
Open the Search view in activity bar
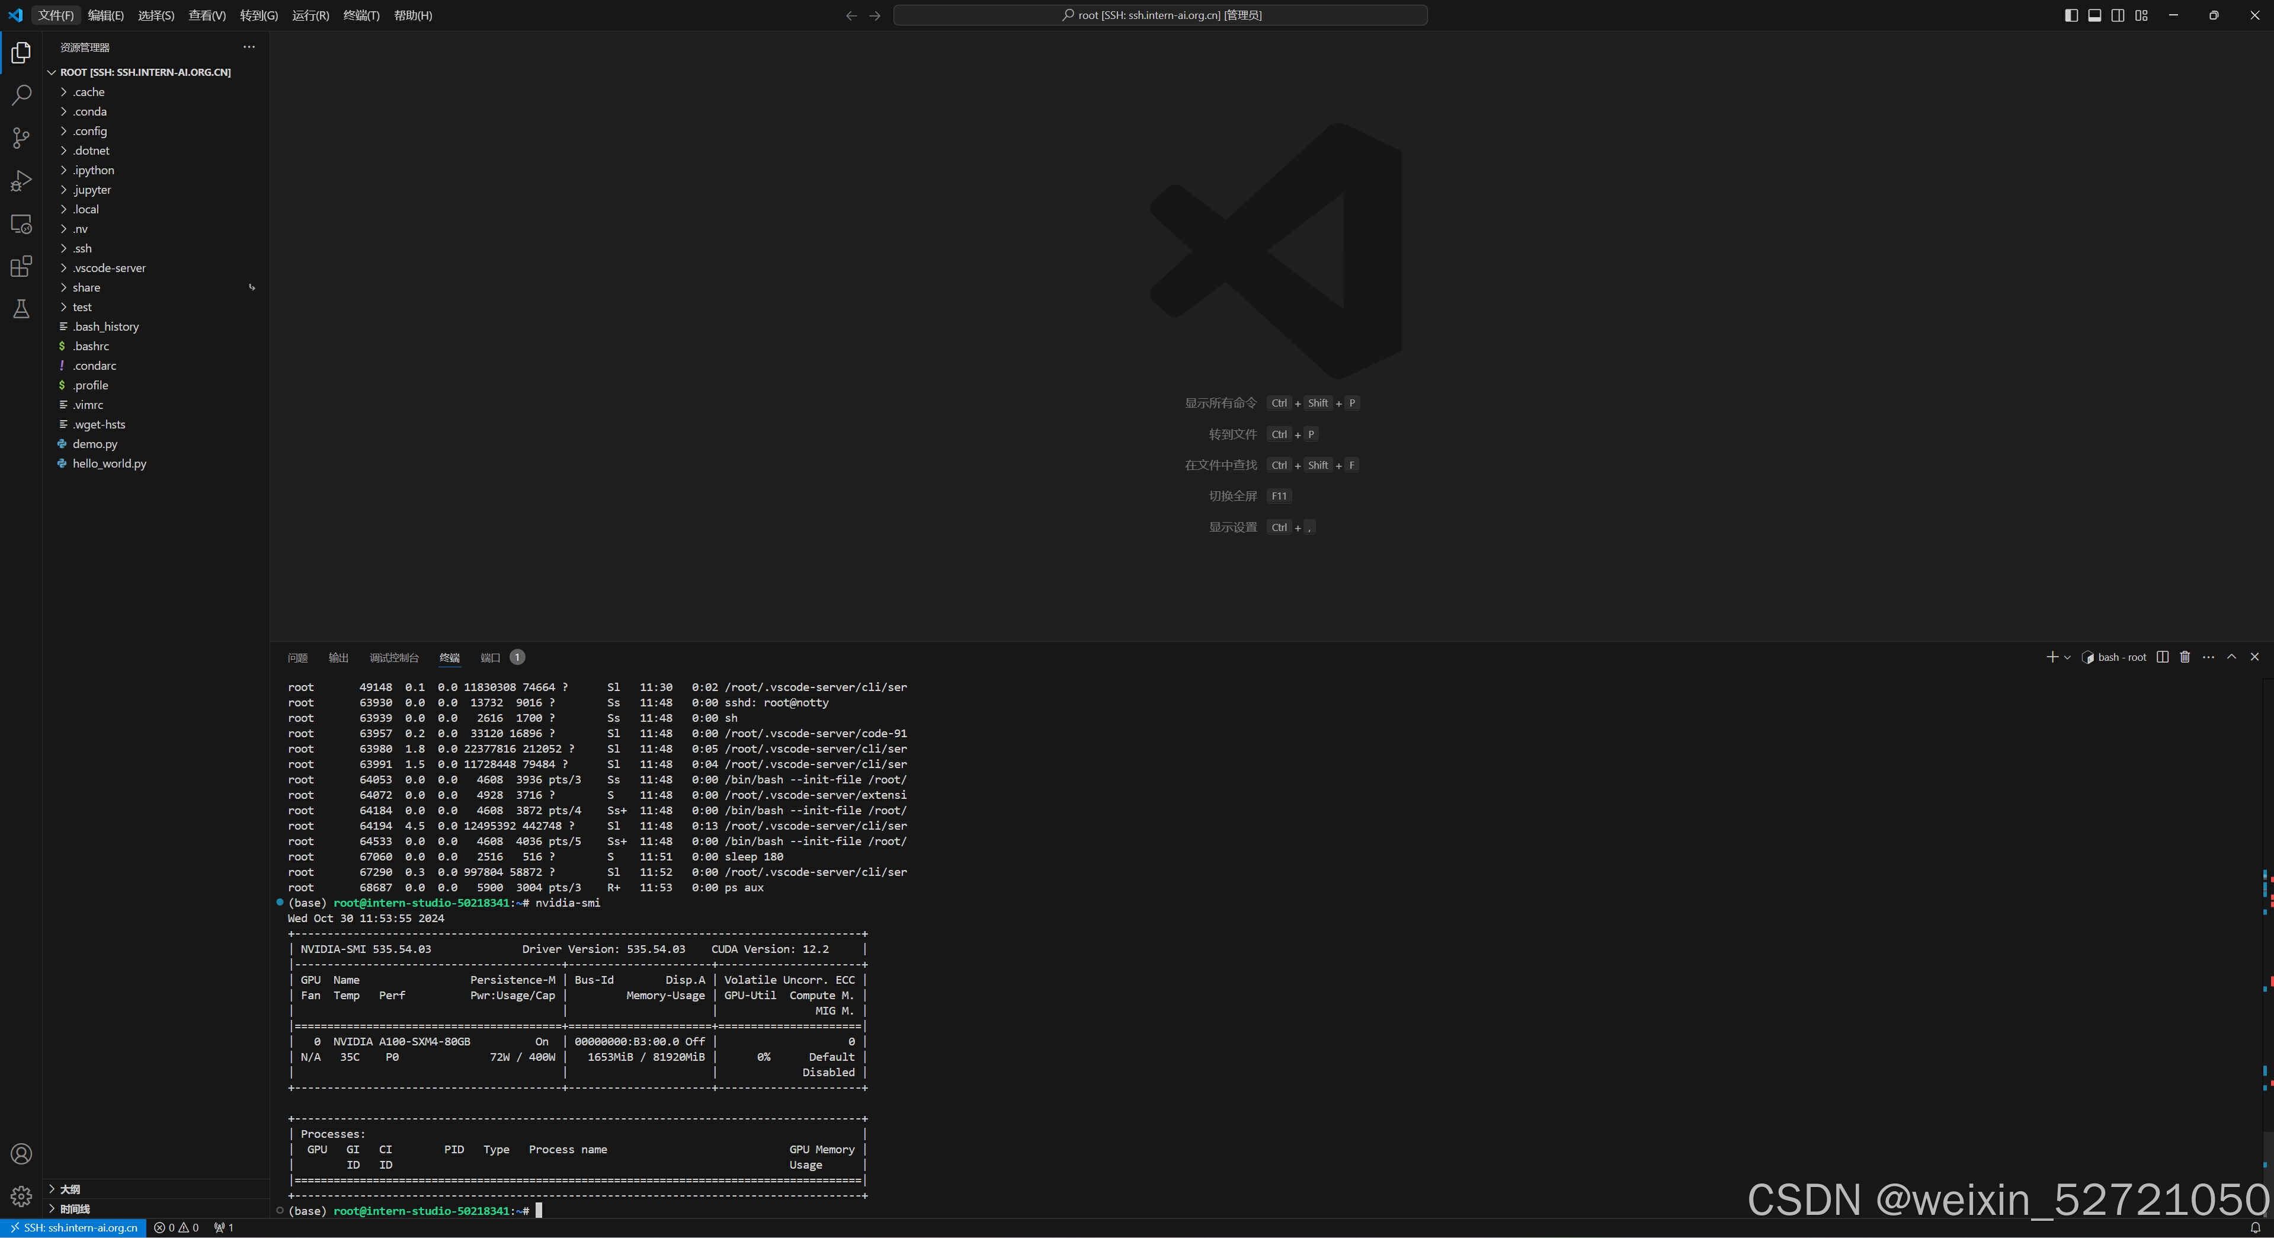click(x=21, y=95)
